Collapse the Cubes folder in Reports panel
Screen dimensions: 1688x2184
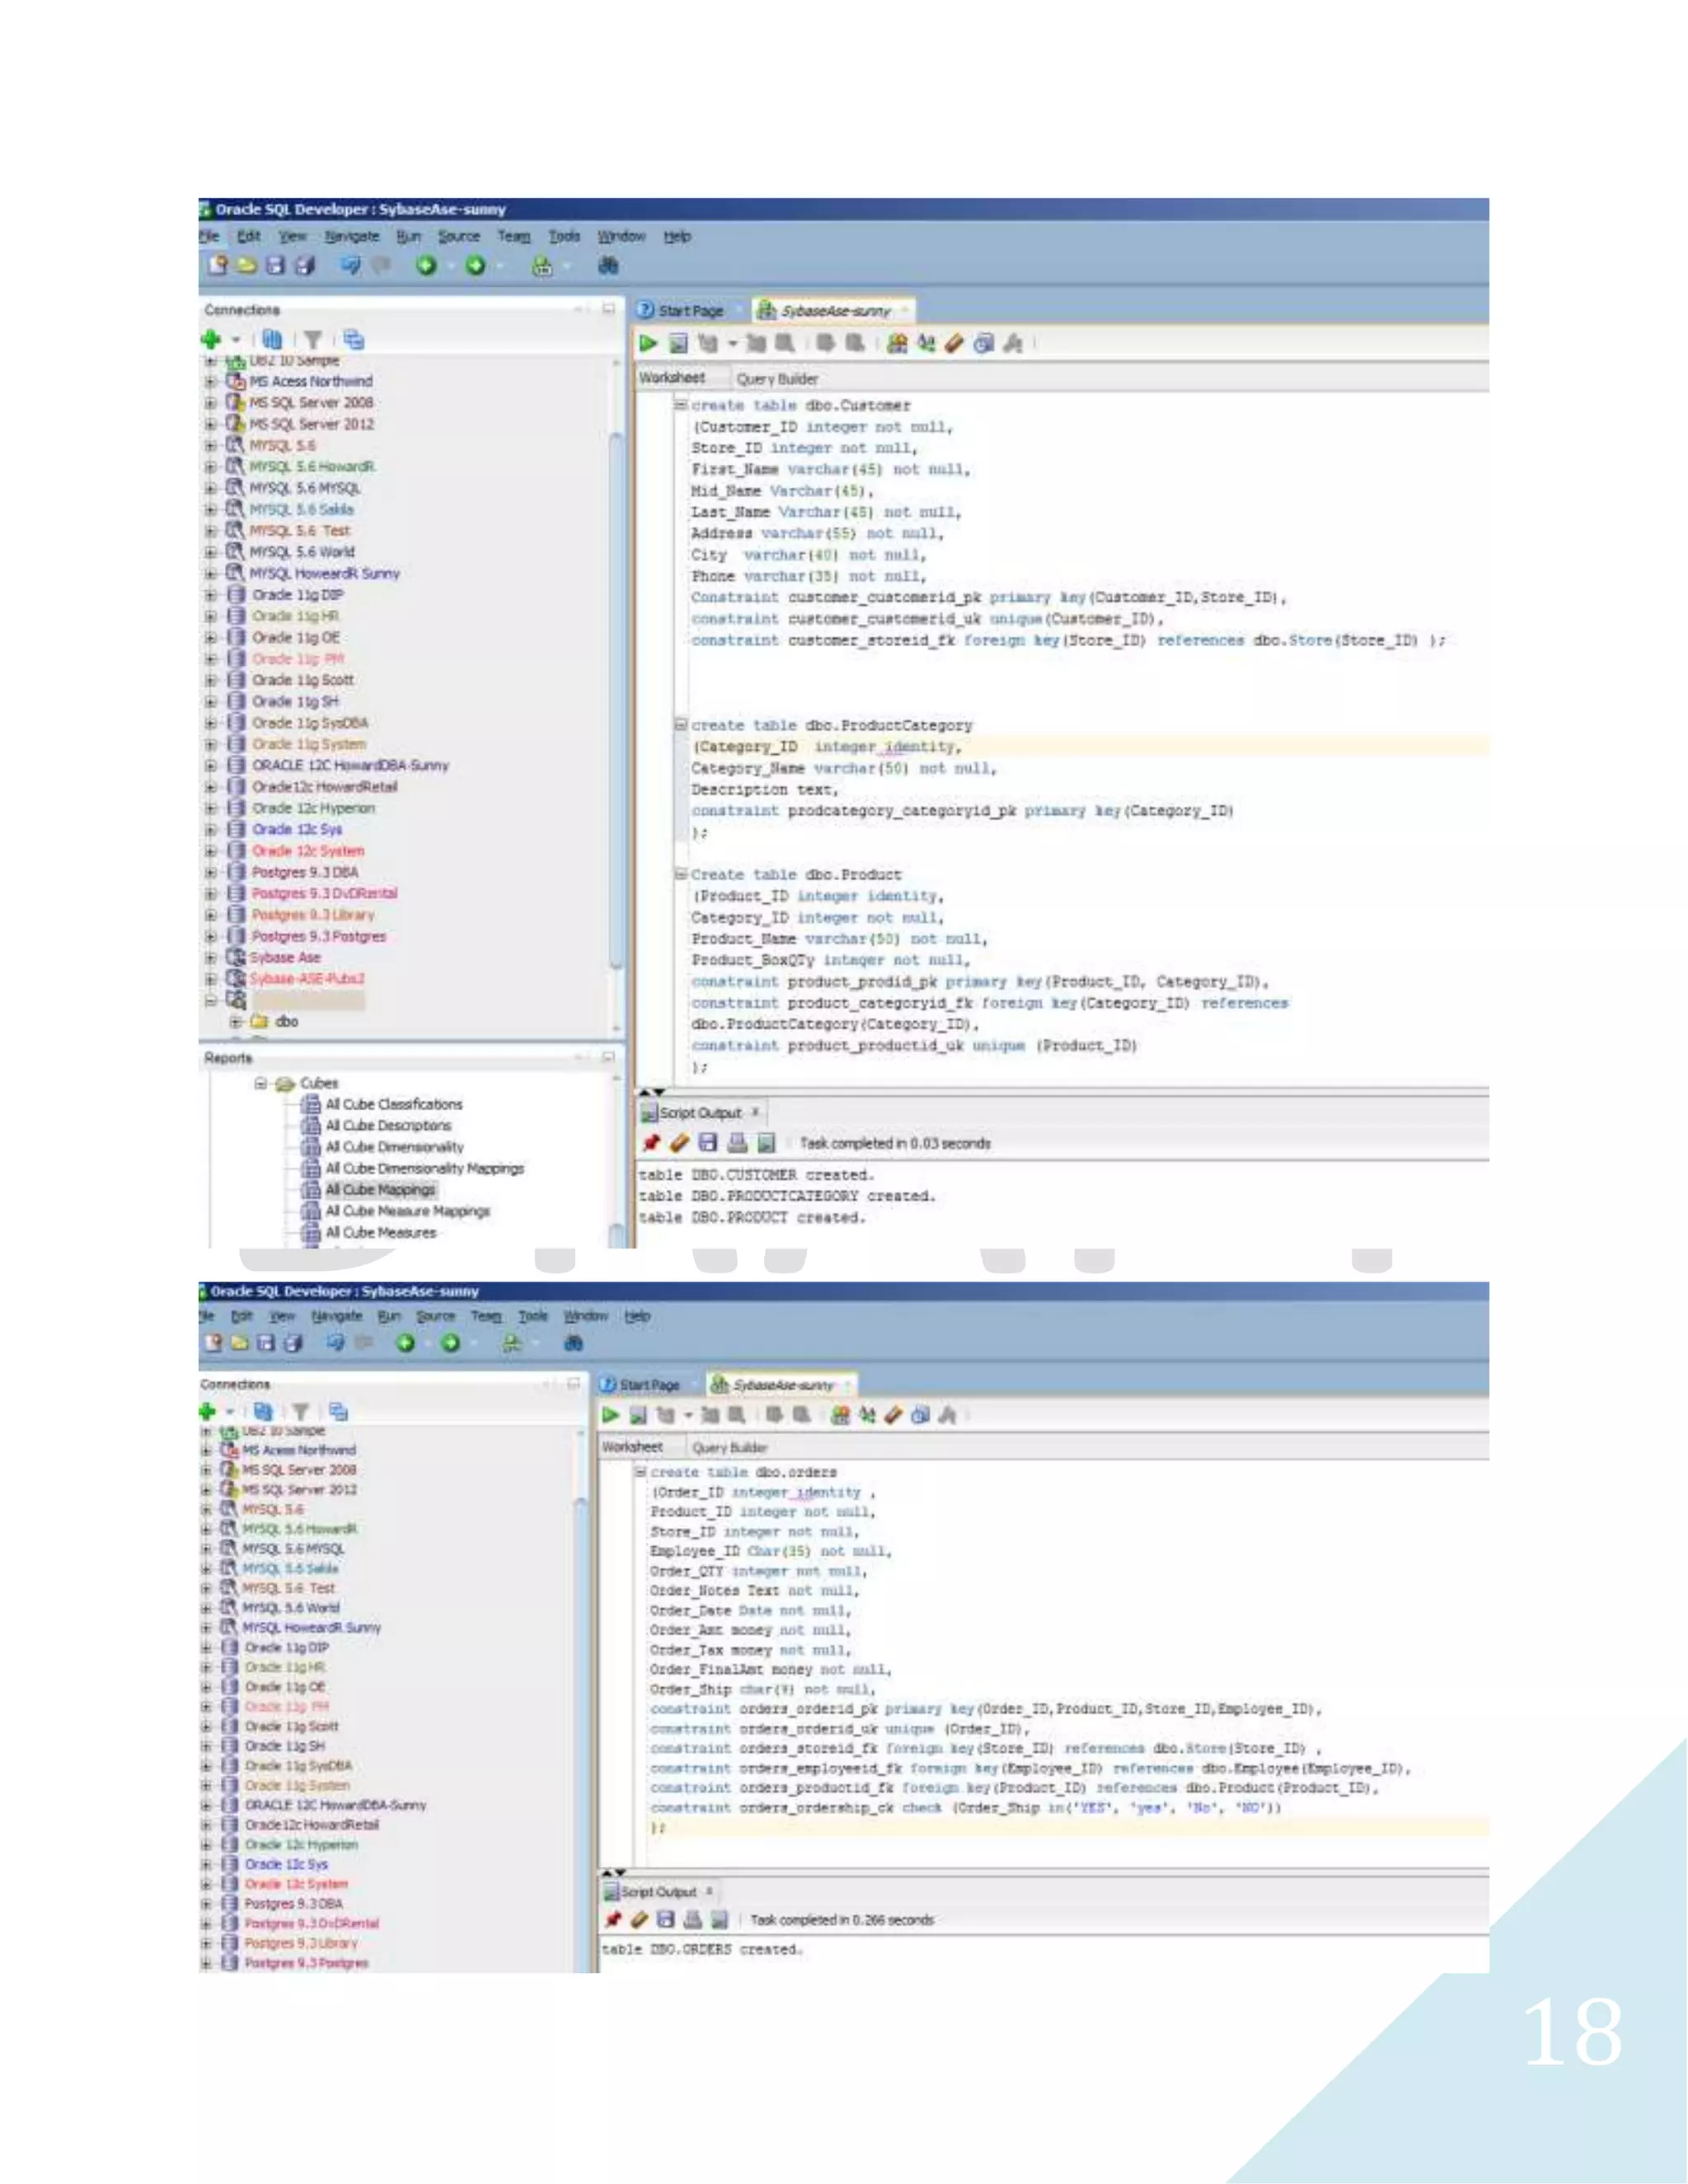[261, 1083]
